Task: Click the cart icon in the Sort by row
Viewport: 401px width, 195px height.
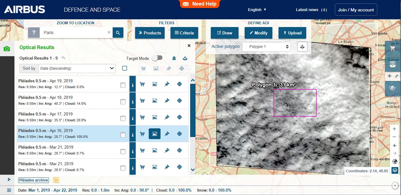Action: pyautogui.click(x=143, y=68)
